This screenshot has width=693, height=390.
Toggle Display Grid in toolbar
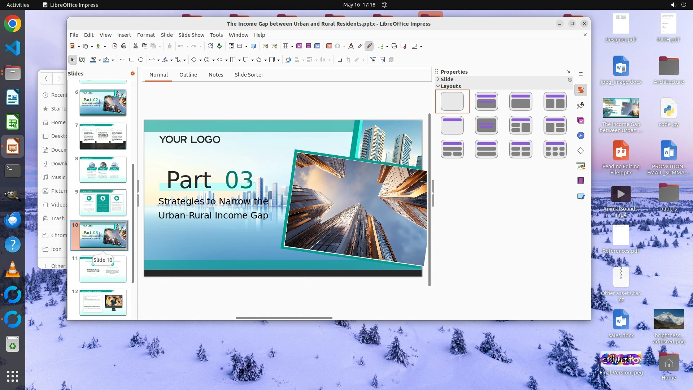(x=231, y=46)
